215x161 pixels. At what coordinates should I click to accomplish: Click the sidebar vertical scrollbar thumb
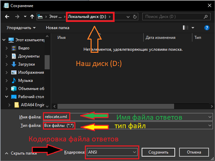pyautogui.click(x=47, y=62)
